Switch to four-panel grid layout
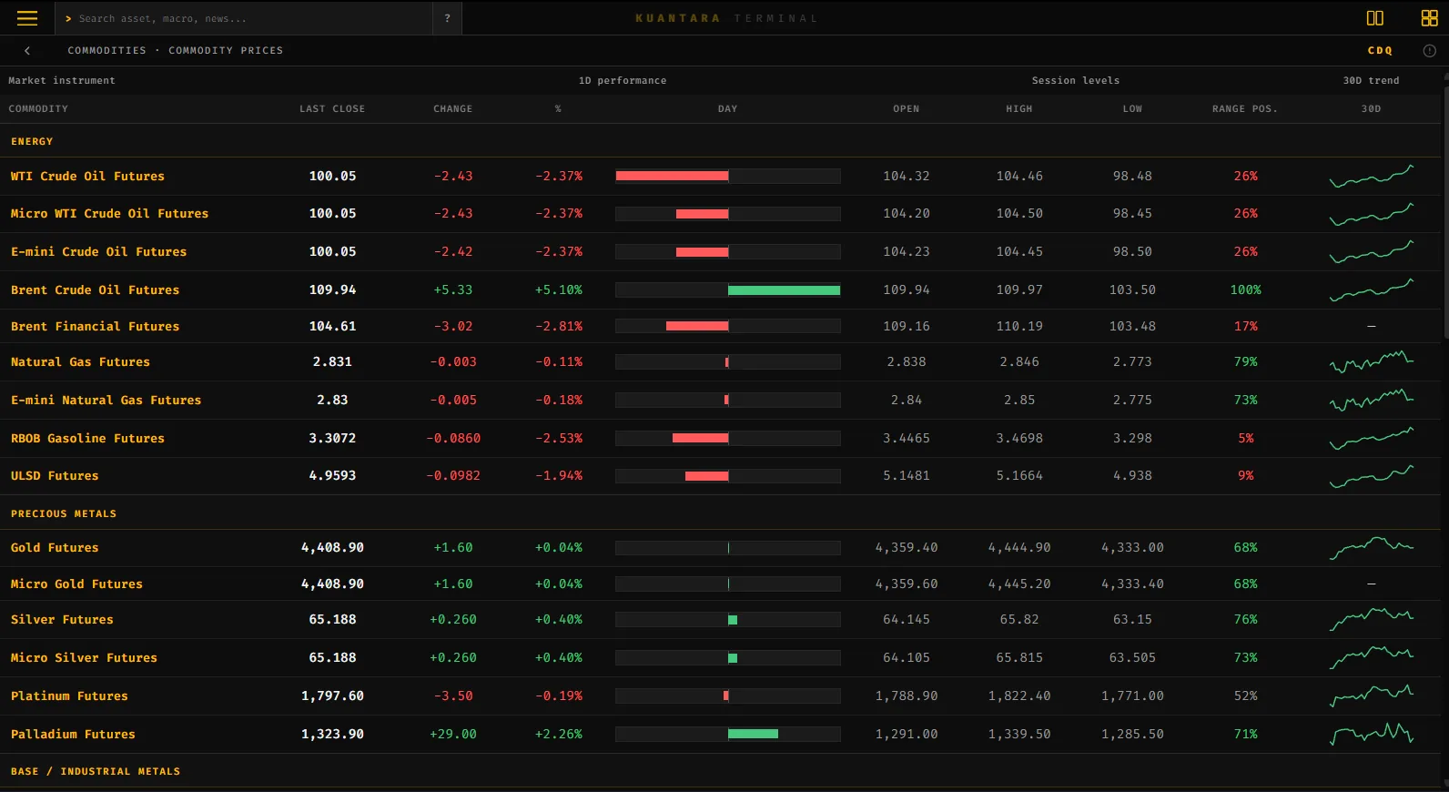This screenshot has width=1449, height=792. coord(1430,18)
